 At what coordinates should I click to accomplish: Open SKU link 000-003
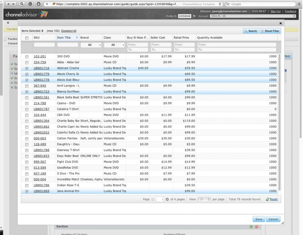pyautogui.click(x=40, y=138)
